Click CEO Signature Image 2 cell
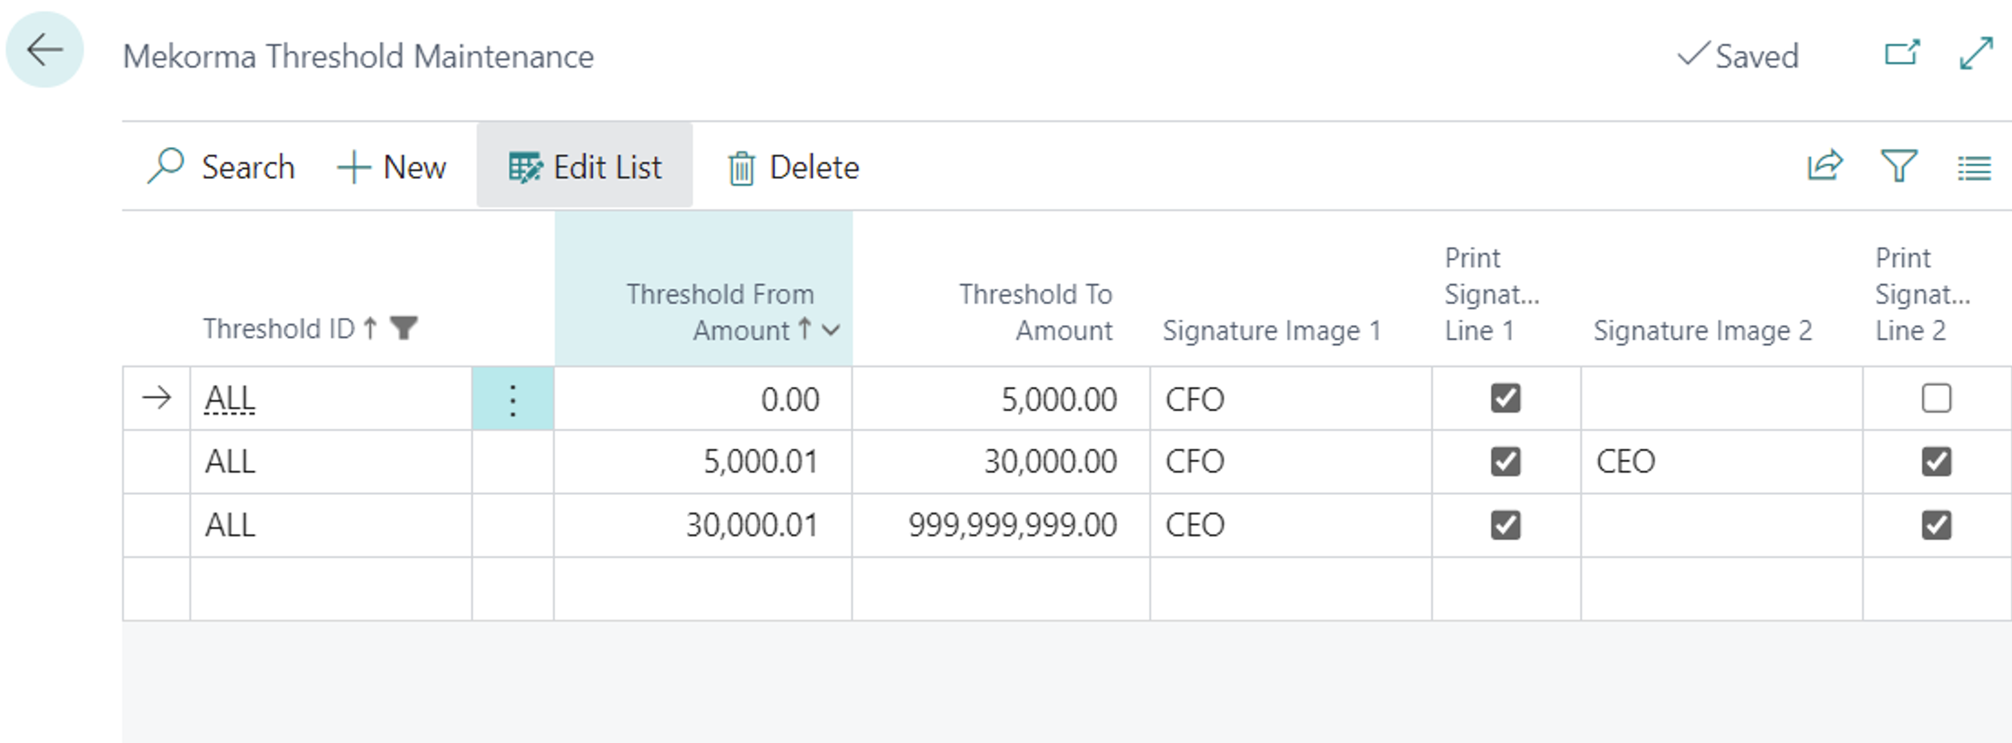This screenshot has height=743, width=2012. click(x=1721, y=462)
